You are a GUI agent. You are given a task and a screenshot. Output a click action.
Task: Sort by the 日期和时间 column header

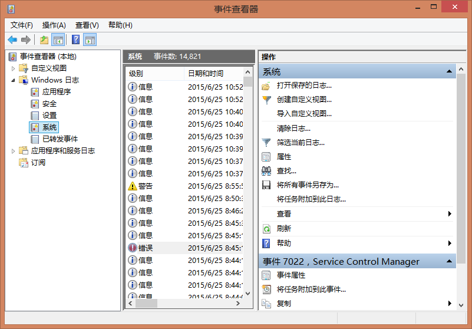[x=213, y=74]
